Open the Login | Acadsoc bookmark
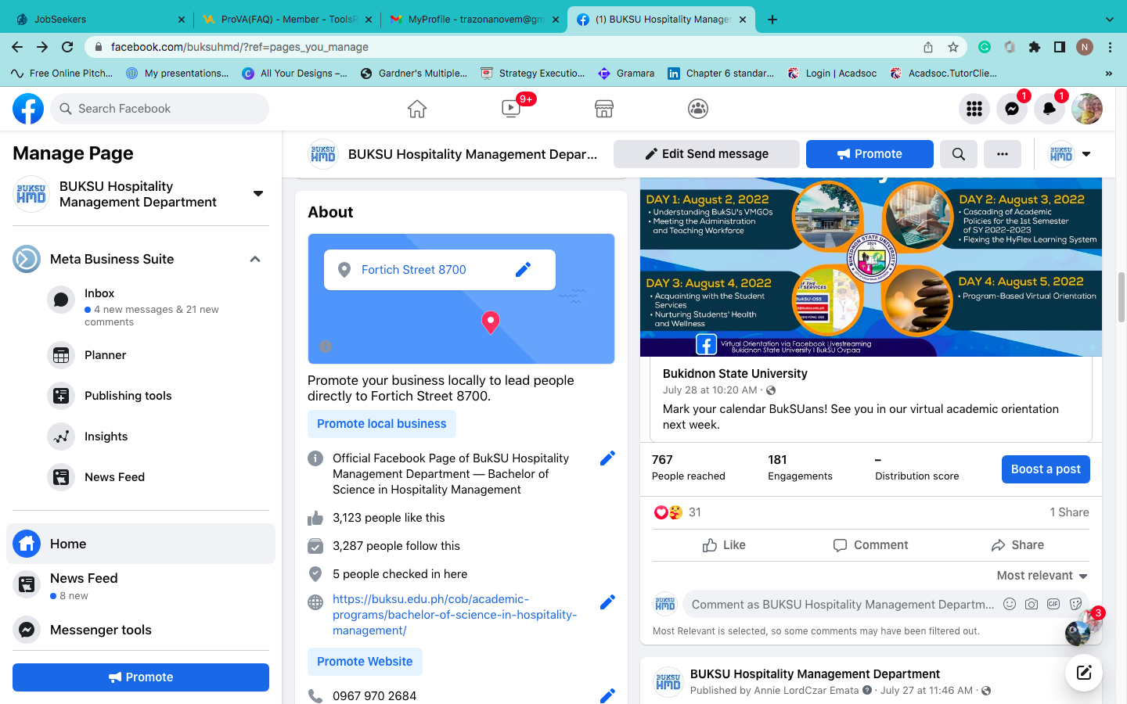Image resolution: width=1127 pixels, height=704 pixels. pyautogui.click(x=832, y=74)
